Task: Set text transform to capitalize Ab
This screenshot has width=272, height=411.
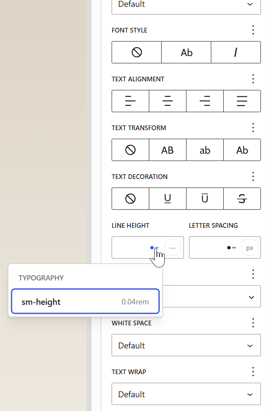Action: click(x=242, y=150)
